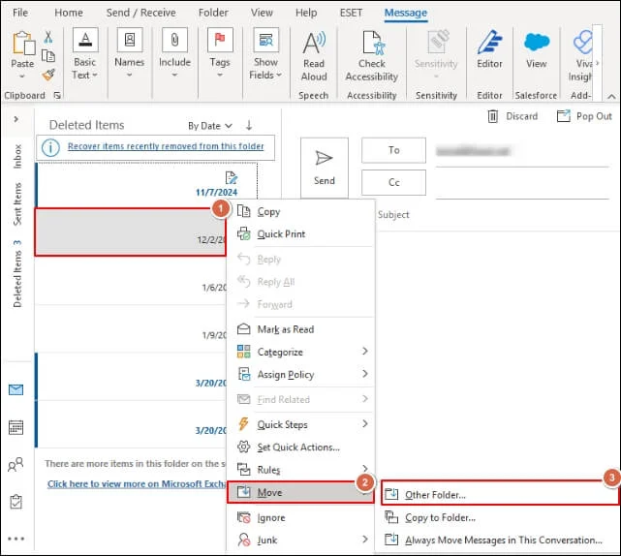Switch to the View tab

pyautogui.click(x=262, y=13)
